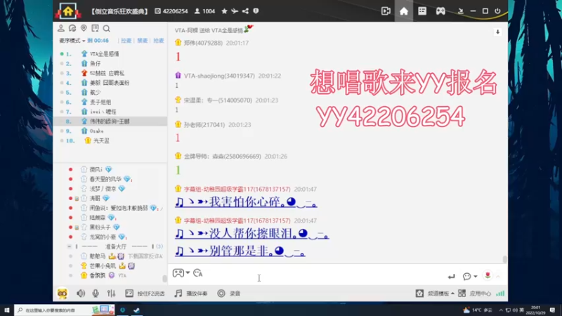Open the emoji font icon in chat toolbar
562x316 pixels.
tap(198, 273)
